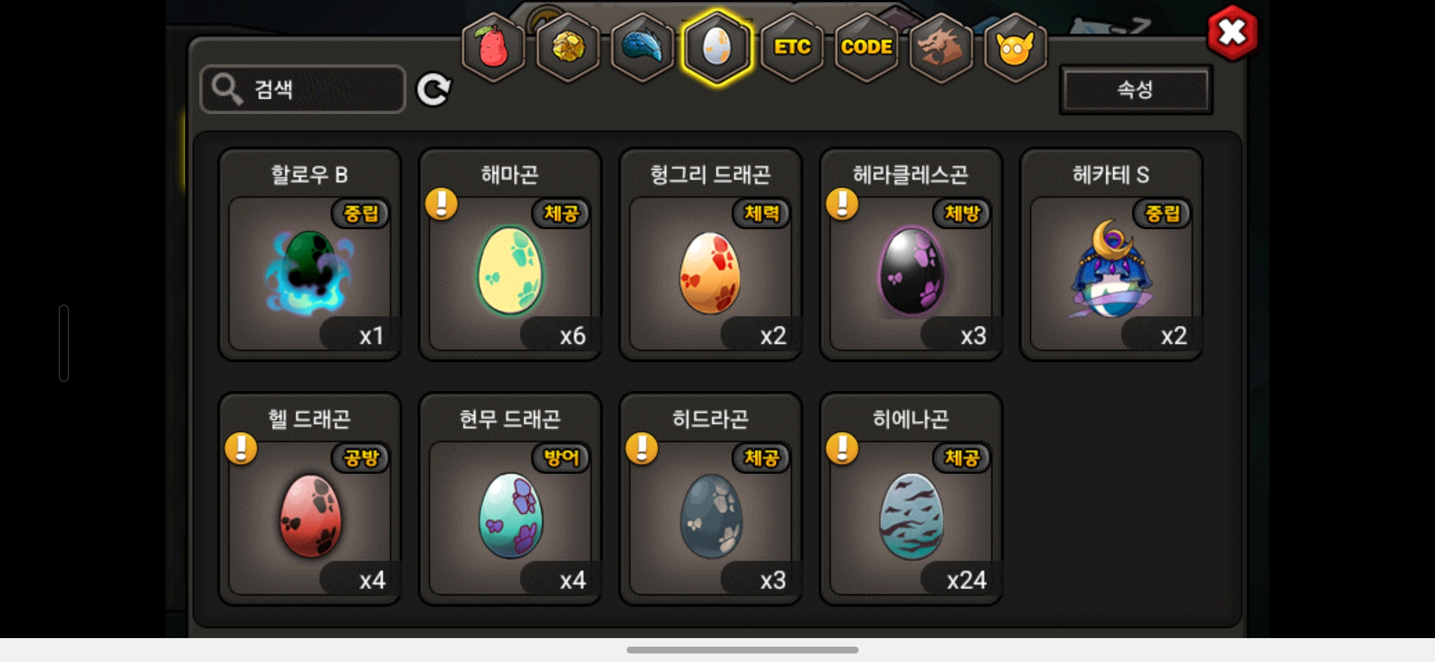The height and width of the screenshot is (662, 1435).
Task: Switch to the blue dragon wing tab
Action: point(643,47)
